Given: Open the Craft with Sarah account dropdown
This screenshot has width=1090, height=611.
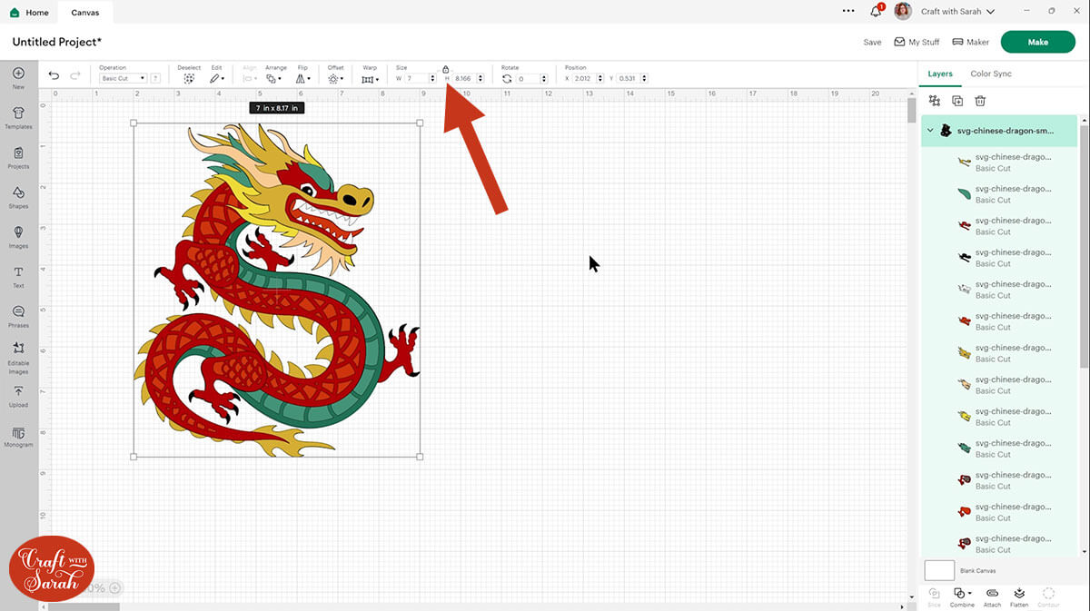Looking at the screenshot, I should (x=957, y=12).
